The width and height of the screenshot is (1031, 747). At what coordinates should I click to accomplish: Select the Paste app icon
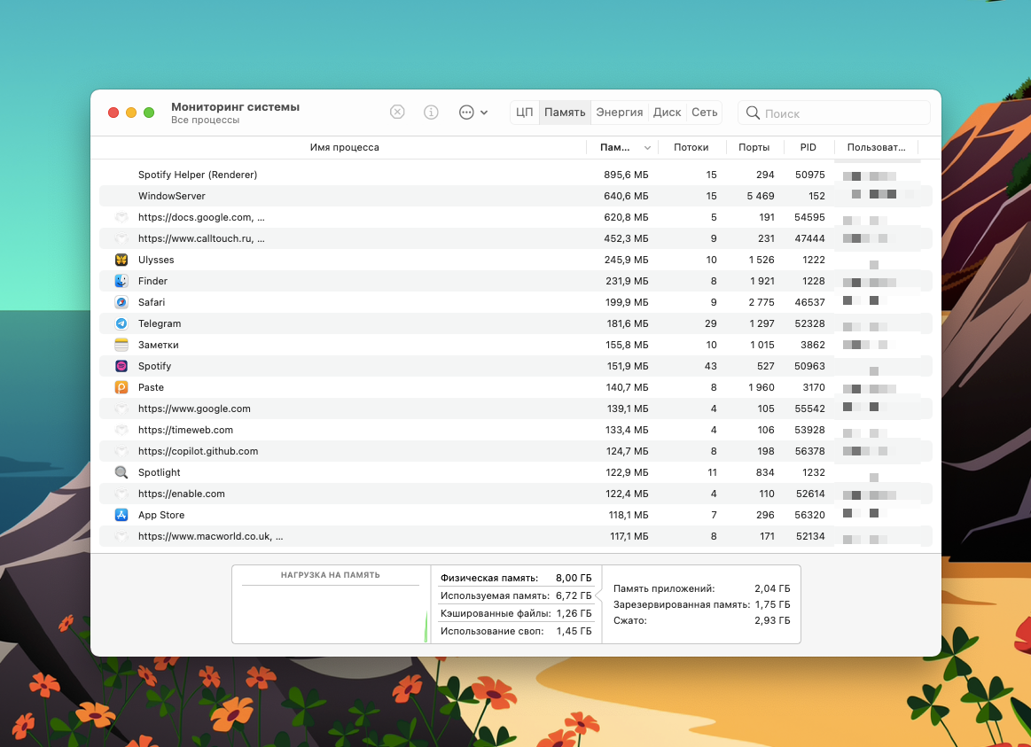coord(121,387)
